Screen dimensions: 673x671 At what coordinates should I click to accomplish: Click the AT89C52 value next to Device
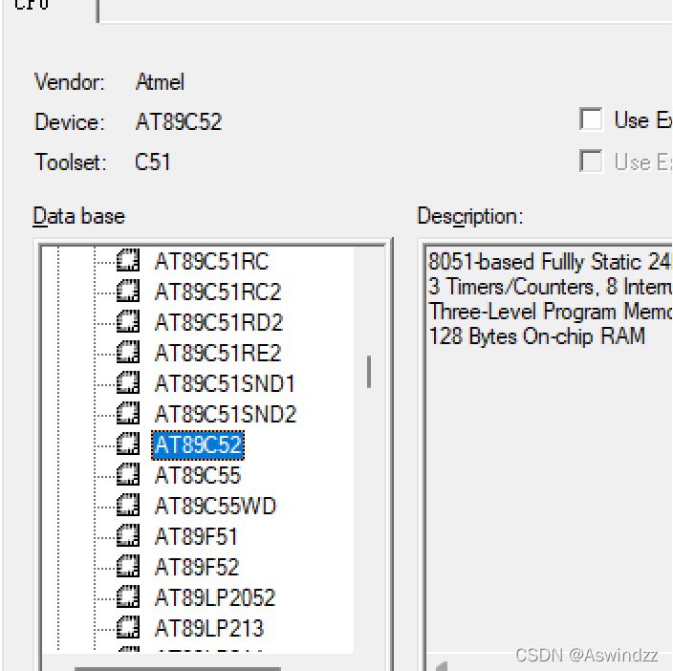coord(179,121)
